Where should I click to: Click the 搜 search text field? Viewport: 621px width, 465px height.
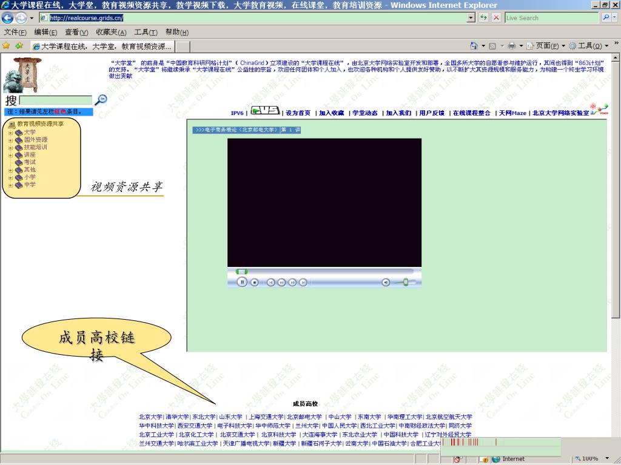coord(55,101)
